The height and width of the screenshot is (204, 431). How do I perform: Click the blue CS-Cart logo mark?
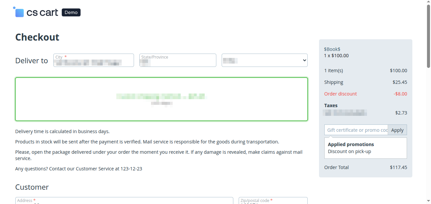pos(19,12)
